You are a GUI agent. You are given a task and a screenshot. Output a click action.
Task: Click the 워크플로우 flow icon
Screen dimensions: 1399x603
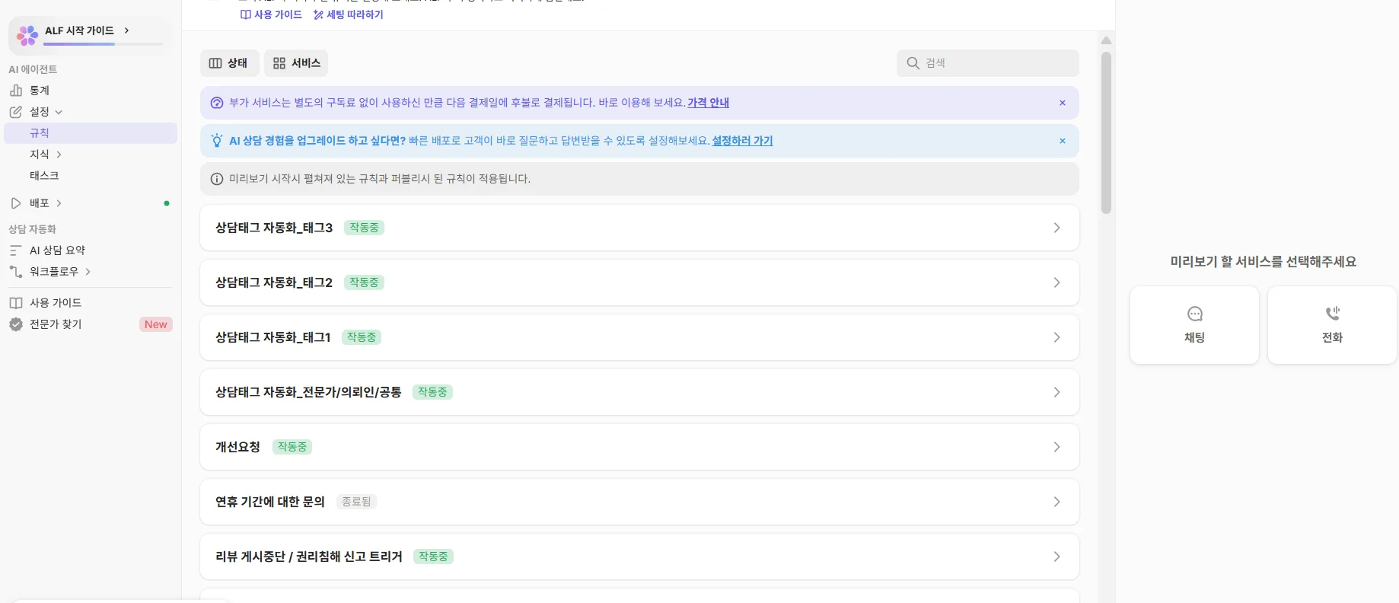(x=16, y=272)
